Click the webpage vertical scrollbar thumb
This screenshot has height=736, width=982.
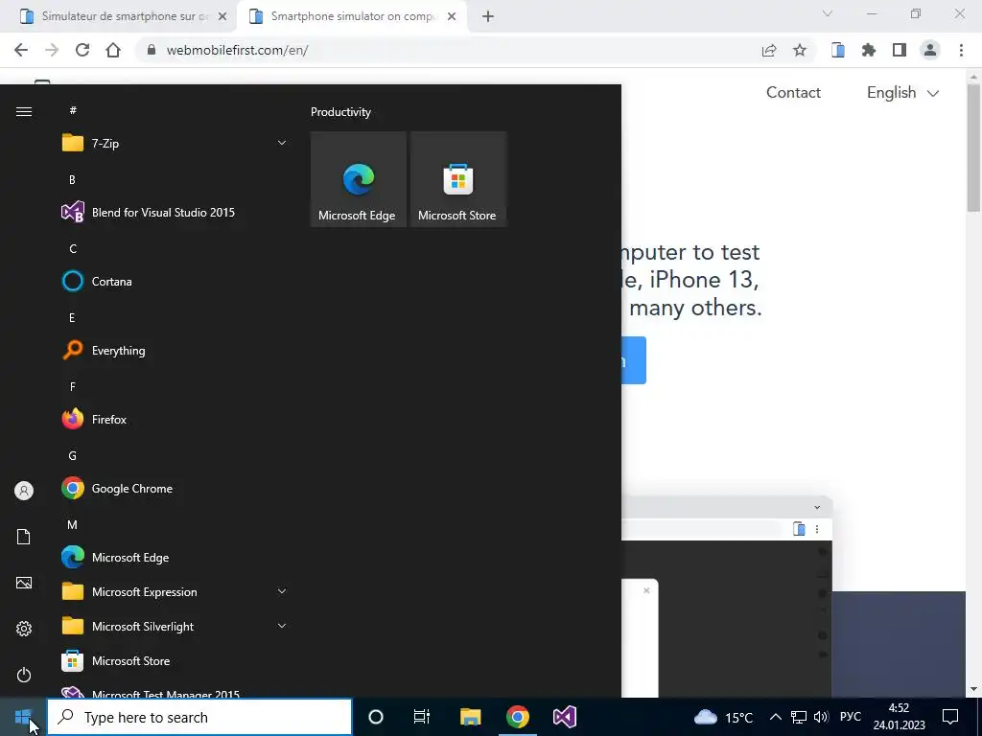[973, 147]
